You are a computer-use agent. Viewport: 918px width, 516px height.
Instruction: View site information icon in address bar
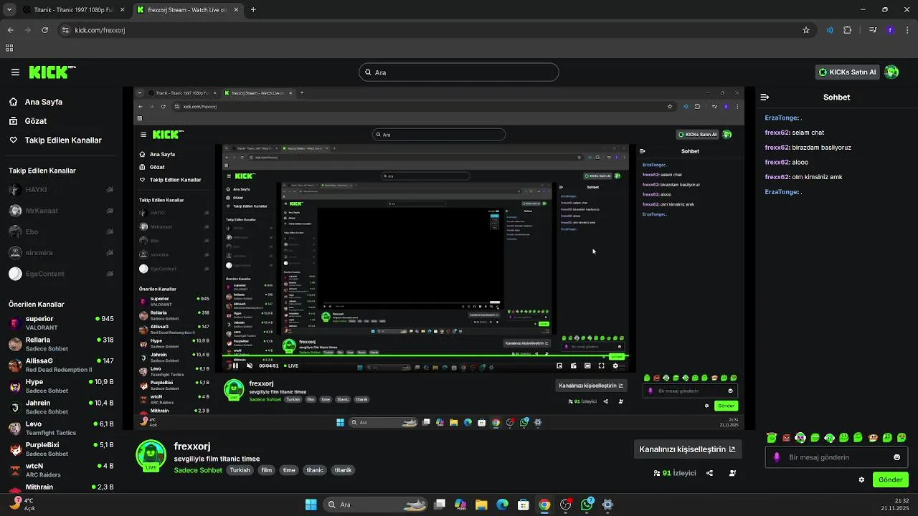(65, 30)
